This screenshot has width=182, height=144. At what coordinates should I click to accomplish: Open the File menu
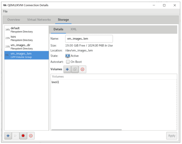coord(5,11)
